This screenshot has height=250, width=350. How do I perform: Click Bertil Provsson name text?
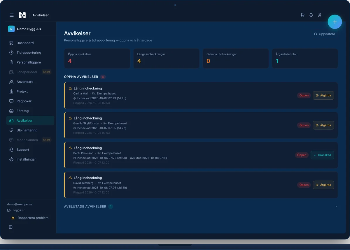[x=83, y=153]
